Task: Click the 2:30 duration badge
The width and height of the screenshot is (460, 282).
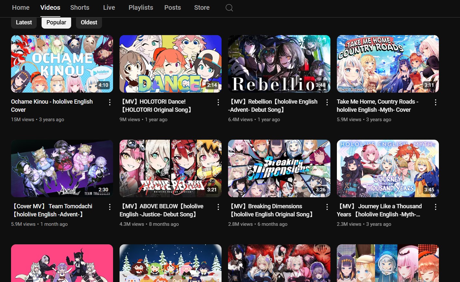Action: click(x=103, y=190)
